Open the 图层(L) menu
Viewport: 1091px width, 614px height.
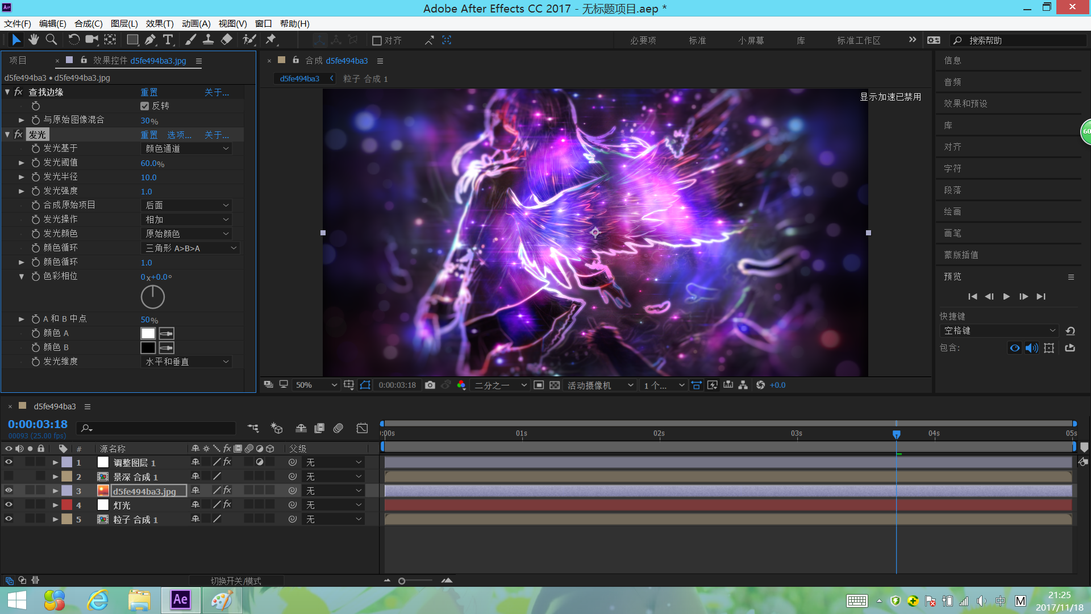click(x=124, y=23)
